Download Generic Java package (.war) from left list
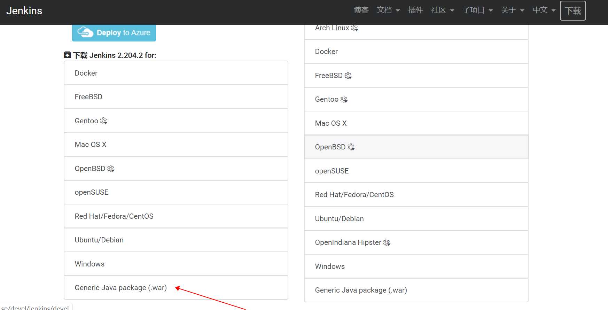The image size is (608, 310). coord(176,288)
